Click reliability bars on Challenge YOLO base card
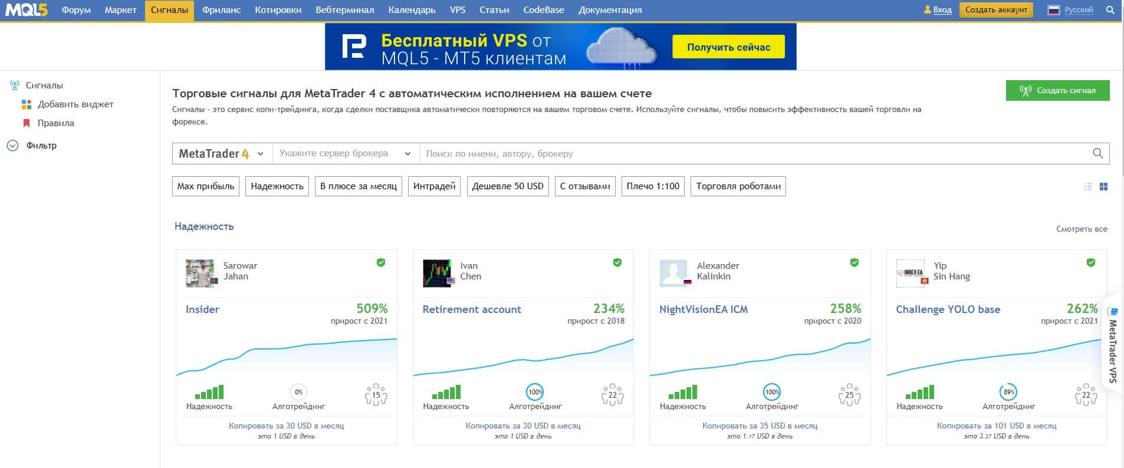The width and height of the screenshot is (1124, 468). (919, 392)
